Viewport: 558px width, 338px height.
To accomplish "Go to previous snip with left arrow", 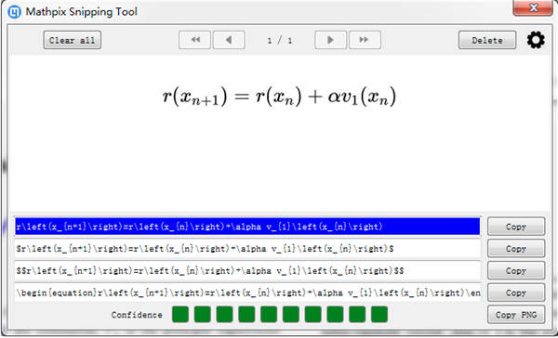I will point(229,40).
